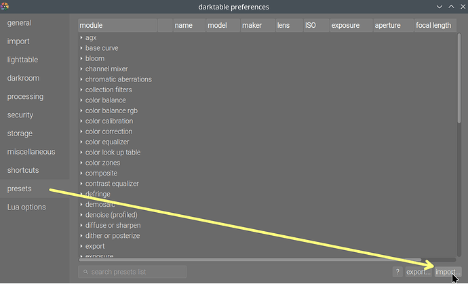Click the export... presets button

(x=418, y=272)
